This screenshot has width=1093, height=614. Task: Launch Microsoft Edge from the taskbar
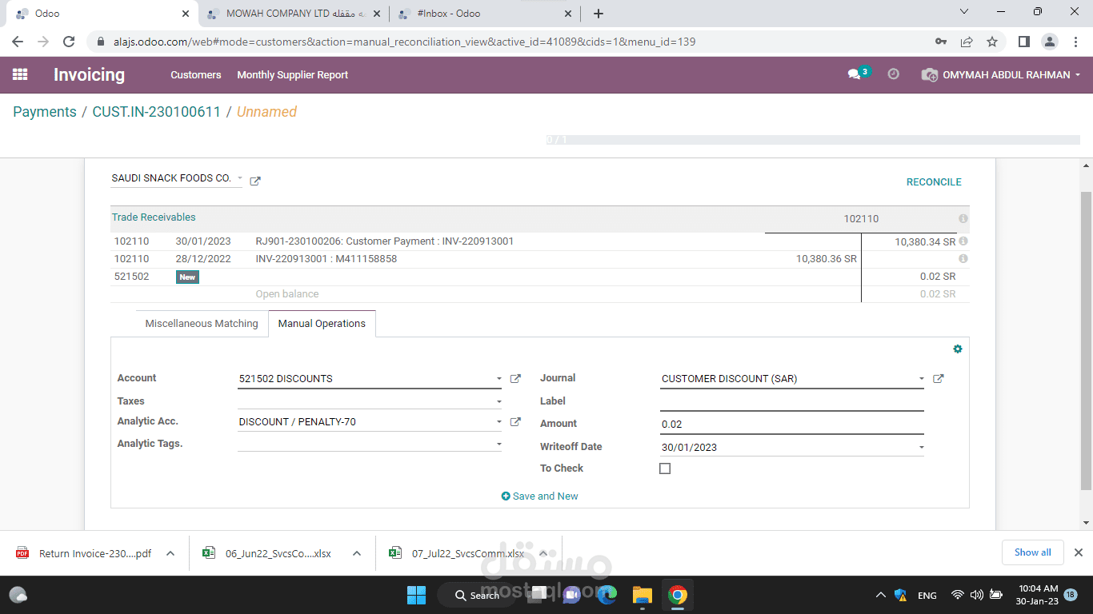click(607, 595)
